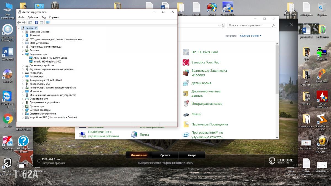Click the back arrow in Device Manager toolbar
331x186 pixels.
(x=19, y=22)
